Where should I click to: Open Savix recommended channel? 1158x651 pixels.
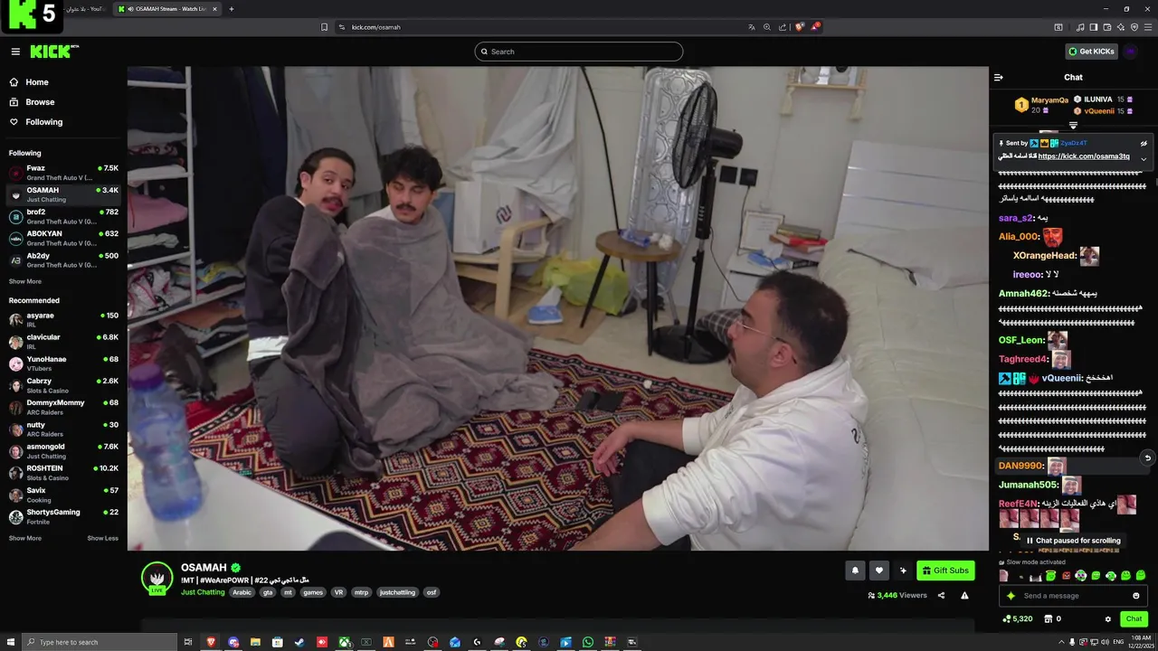coord(63,495)
